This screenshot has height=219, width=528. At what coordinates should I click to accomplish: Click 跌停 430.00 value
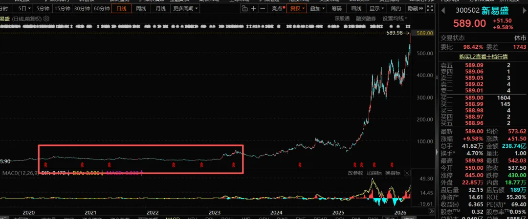[518, 175]
